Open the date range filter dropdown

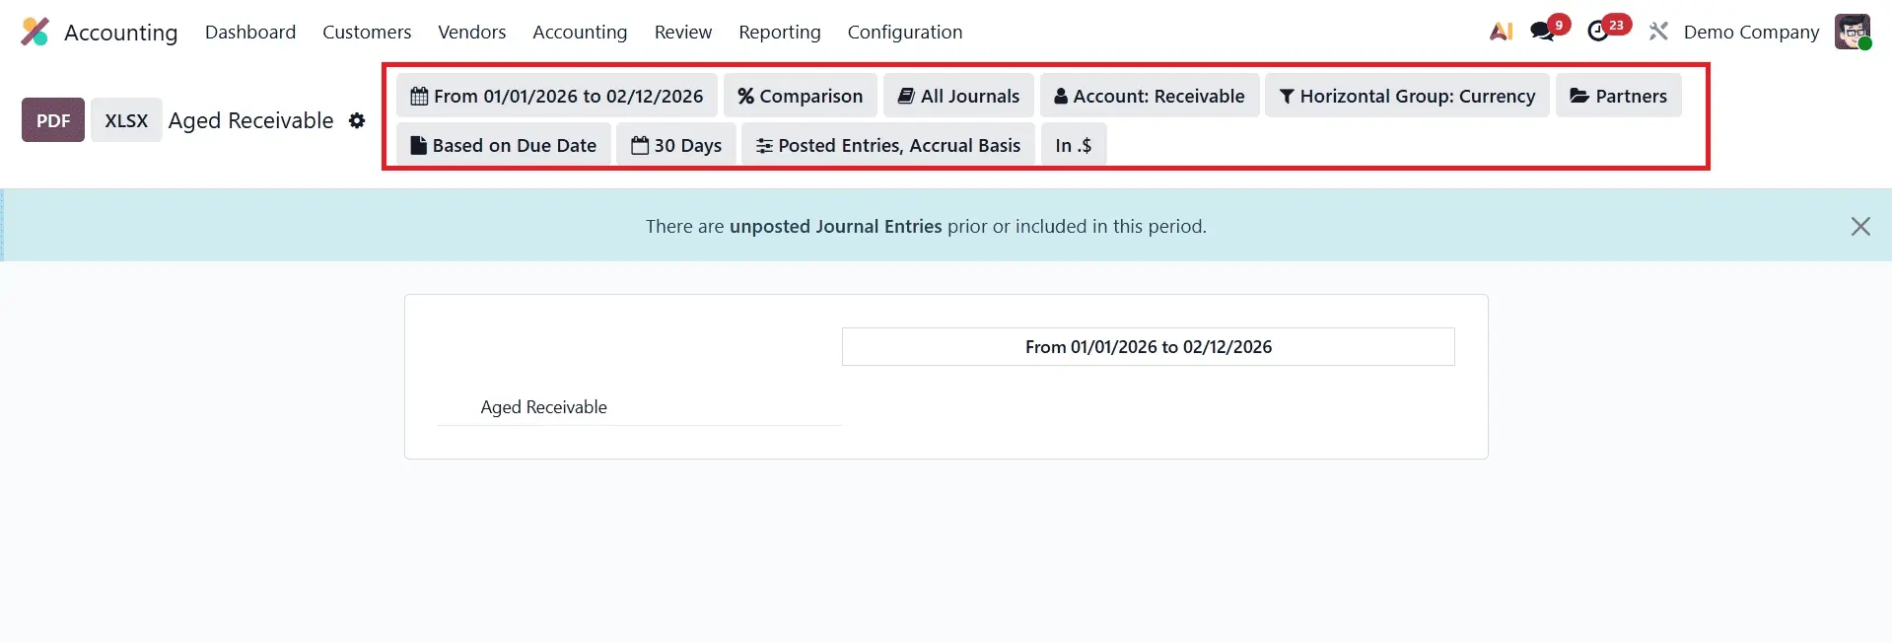pyautogui.click(x=557, y=96)
